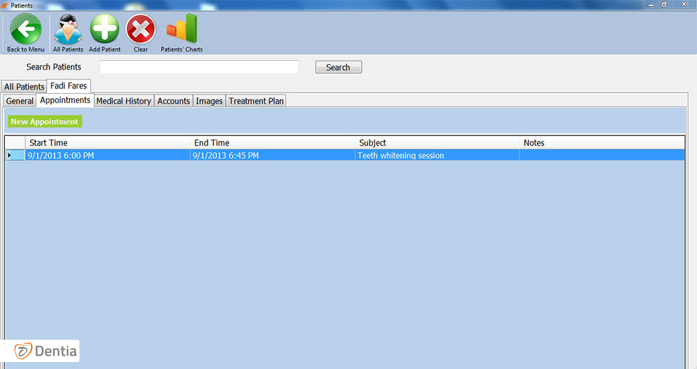
Task: Focus the Search Patients text field
Action: pos(199,68)
